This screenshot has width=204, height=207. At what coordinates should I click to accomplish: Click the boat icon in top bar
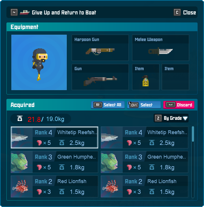click(25, 13)
